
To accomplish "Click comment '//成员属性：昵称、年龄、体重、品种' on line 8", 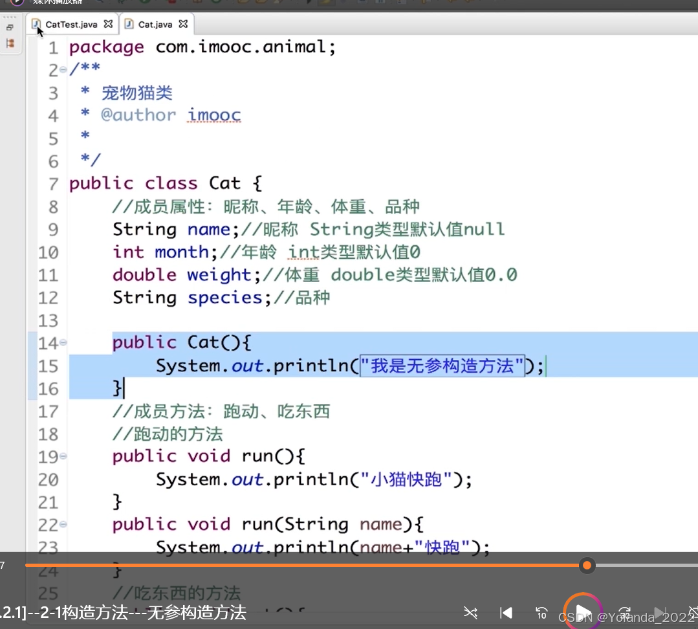I will click(266, 206).
